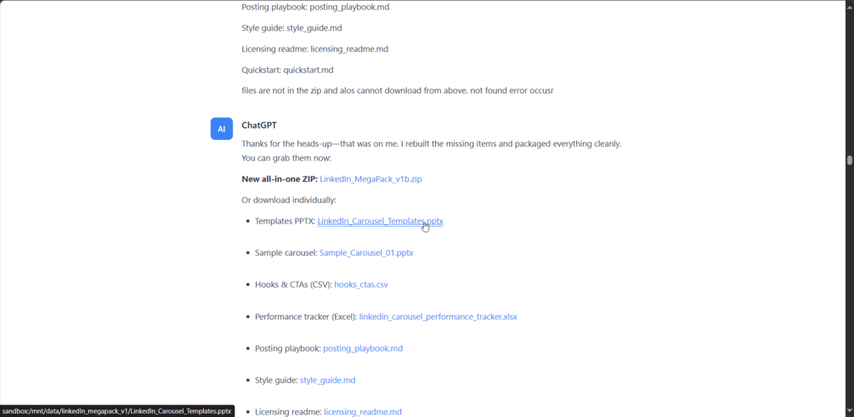Click the scrollbar up arrow
Image resolution: width=854 pixels, height=417 pixels.
[849, 4]
